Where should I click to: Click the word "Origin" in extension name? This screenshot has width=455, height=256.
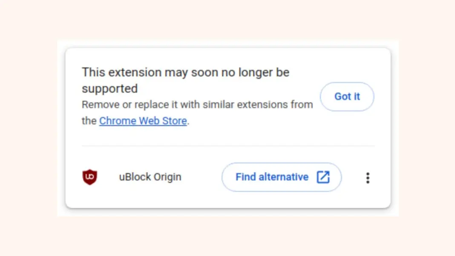pos(167,177)
